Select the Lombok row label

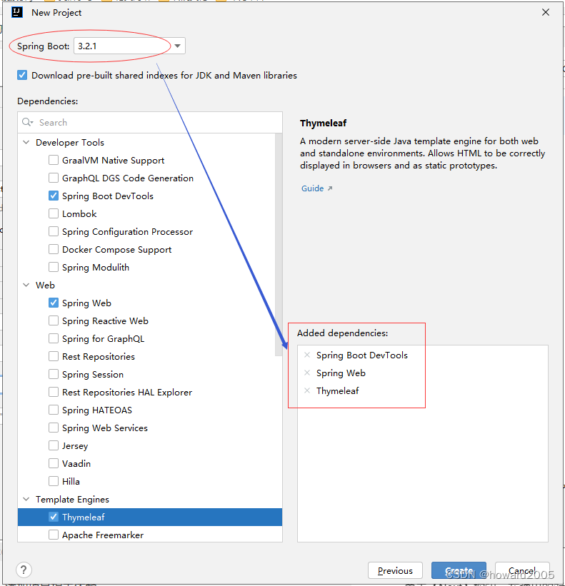pos(79,213)
